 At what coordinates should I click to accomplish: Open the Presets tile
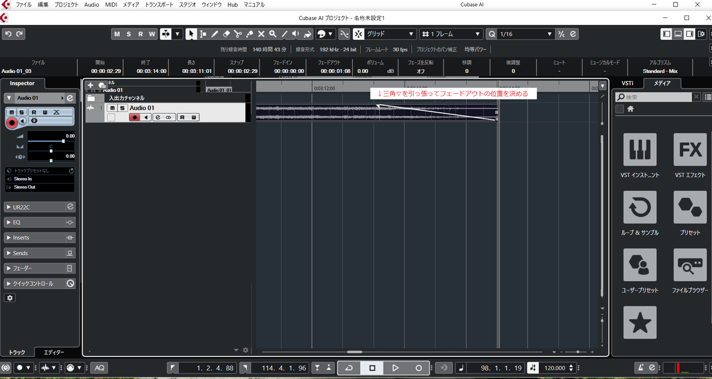tap(690, 208)
